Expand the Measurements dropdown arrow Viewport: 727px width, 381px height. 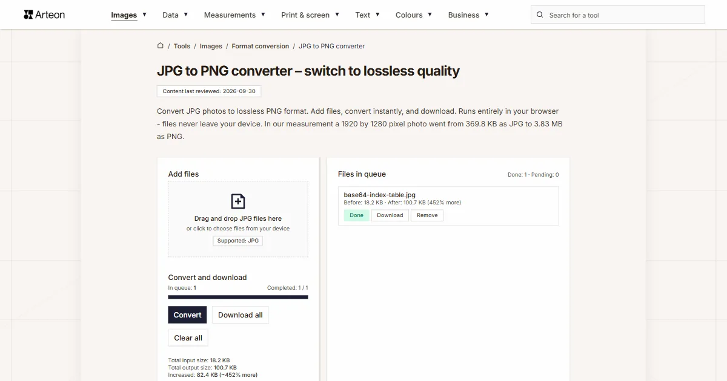[x=263, y=15]
